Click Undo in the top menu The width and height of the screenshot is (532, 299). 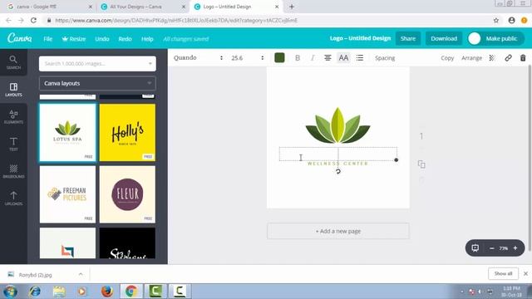pos(101,39)
